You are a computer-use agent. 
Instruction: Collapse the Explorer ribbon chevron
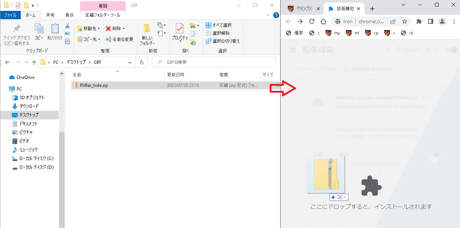pyautogui.click(x=268, y=15)
